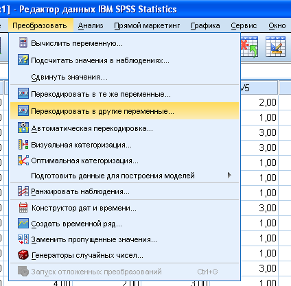The image size is (291, 286).
Task: Click the calculator icon for Вычислить переменную
Action: 23,43
